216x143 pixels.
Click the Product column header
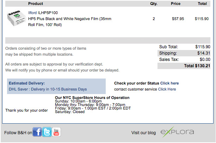click(36, 4)
